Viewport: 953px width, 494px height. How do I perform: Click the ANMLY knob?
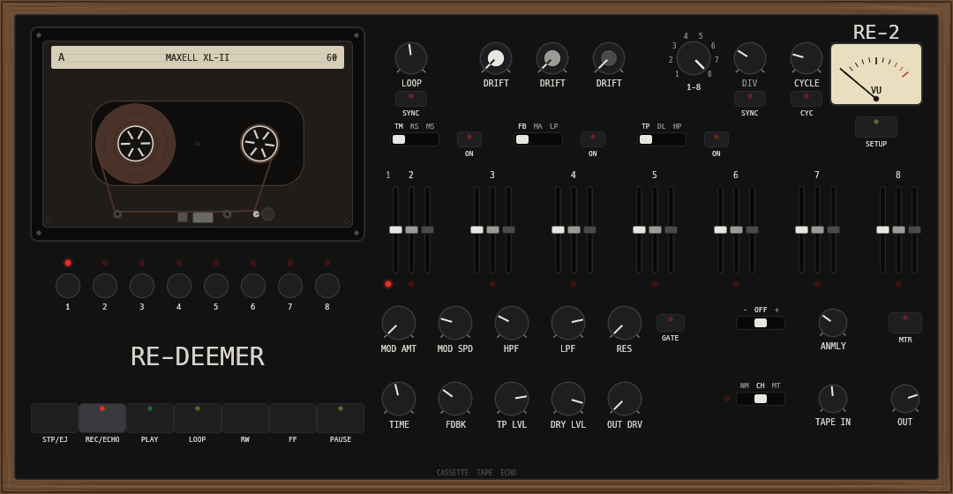[833, 323]
